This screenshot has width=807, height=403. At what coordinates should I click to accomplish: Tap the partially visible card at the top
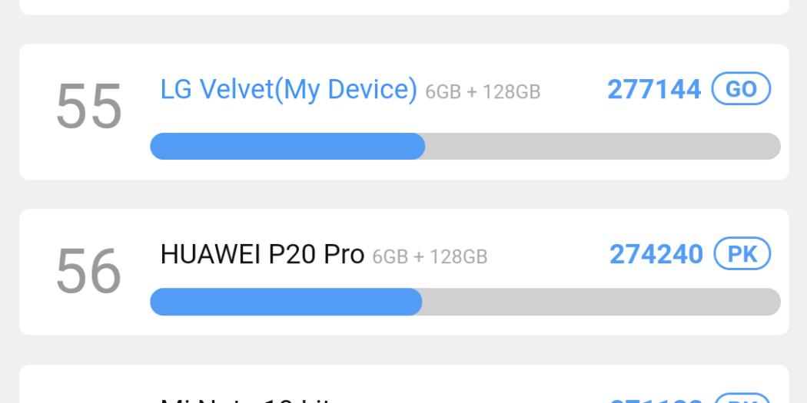tap(403, 6)
